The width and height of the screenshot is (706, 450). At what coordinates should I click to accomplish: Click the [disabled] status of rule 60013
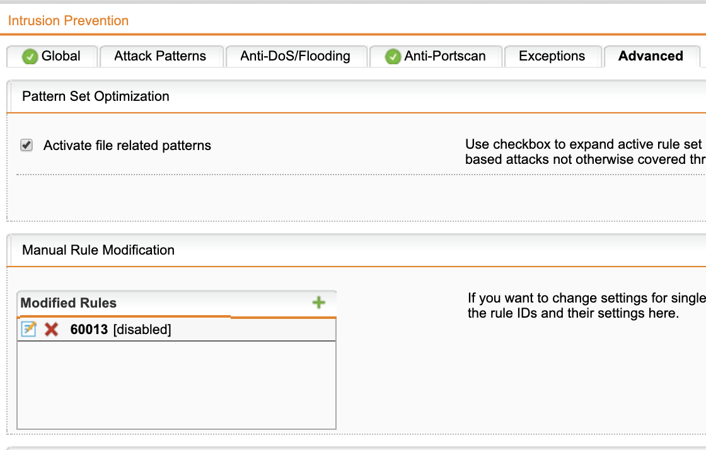pyautogui.click(x=142, y=330)
